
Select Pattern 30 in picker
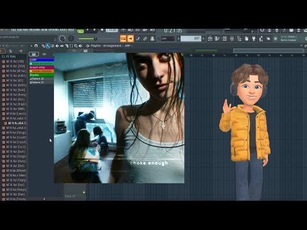[42, 79]
